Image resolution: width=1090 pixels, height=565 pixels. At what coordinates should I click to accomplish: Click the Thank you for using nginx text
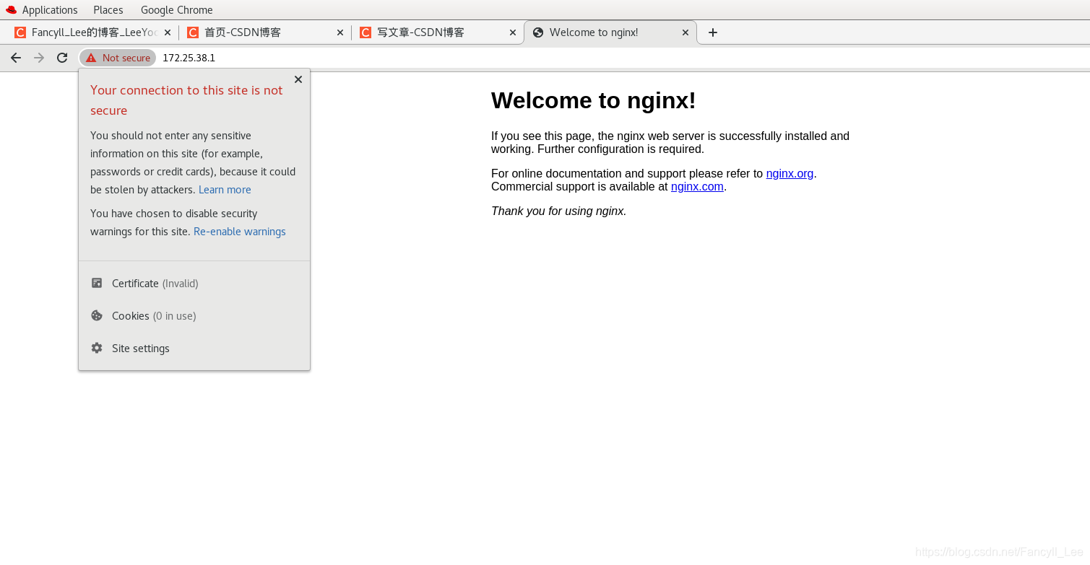coord(559,211)
